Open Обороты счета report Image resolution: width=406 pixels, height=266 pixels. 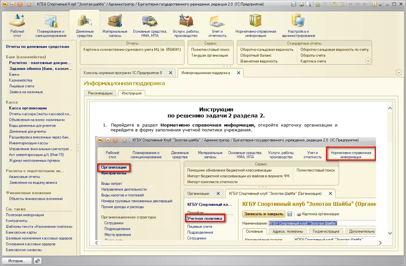pyautogui.click(x=313, y=55)
